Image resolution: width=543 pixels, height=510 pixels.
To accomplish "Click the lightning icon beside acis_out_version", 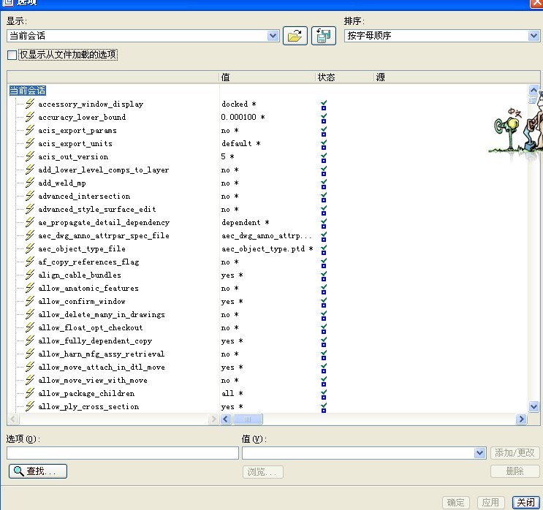I will [x=30, y=156].
